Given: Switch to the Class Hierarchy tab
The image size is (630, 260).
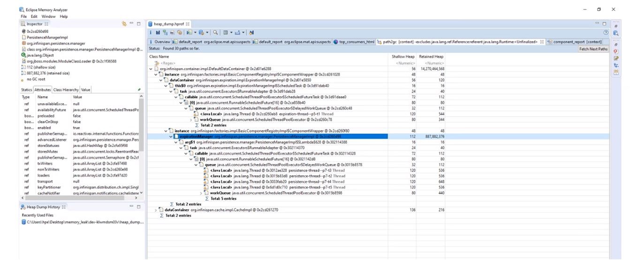Looking at the screenshot, I should click(x=66, y=89).
